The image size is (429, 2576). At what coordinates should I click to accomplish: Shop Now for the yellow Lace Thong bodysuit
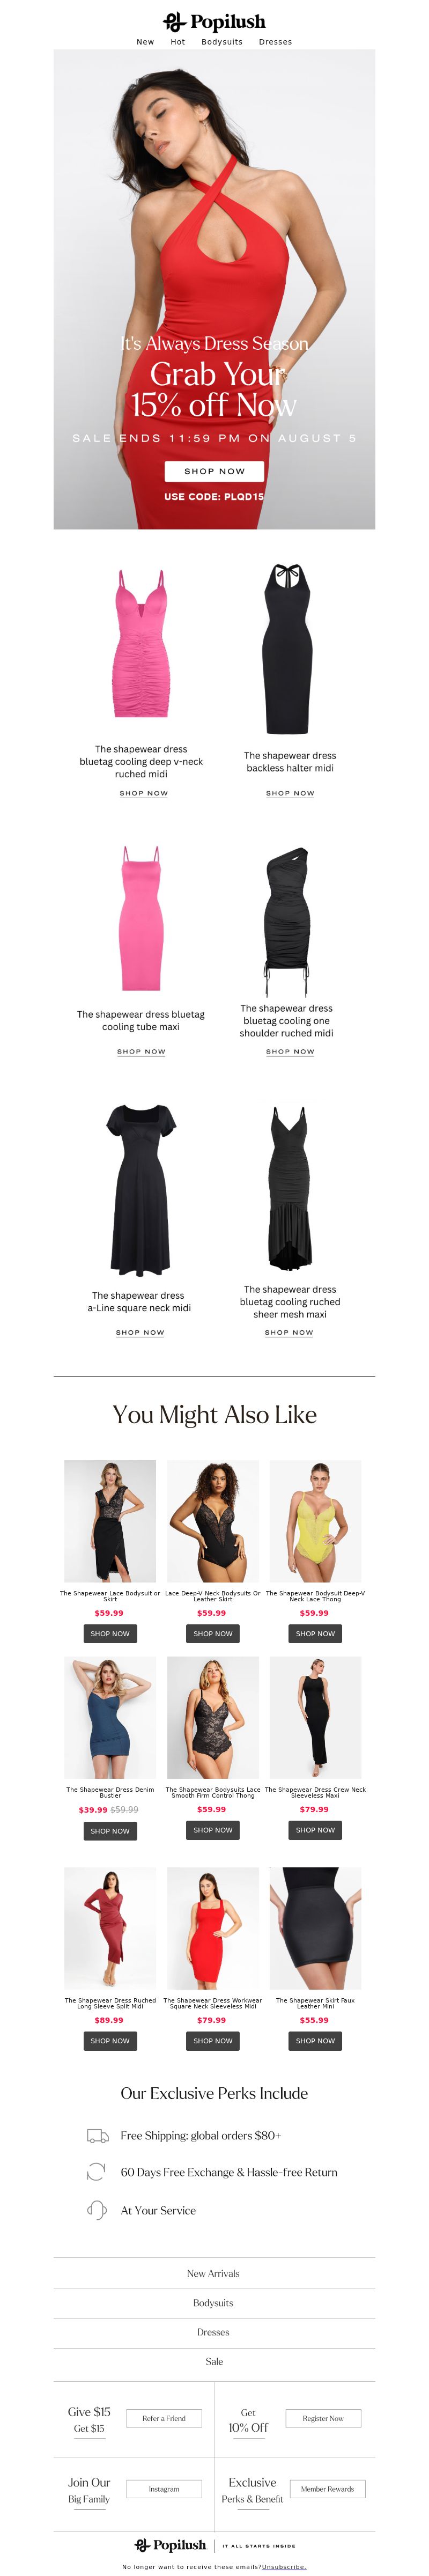pos(315,1633)
